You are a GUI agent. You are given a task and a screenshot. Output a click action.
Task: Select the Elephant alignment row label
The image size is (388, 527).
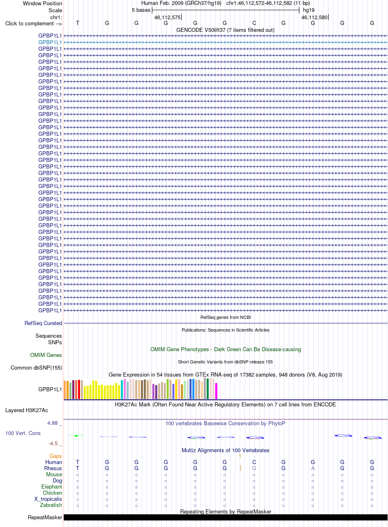52,487
